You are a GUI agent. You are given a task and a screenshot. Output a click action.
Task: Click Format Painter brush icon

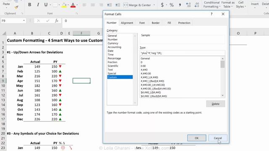pos(16,7)
